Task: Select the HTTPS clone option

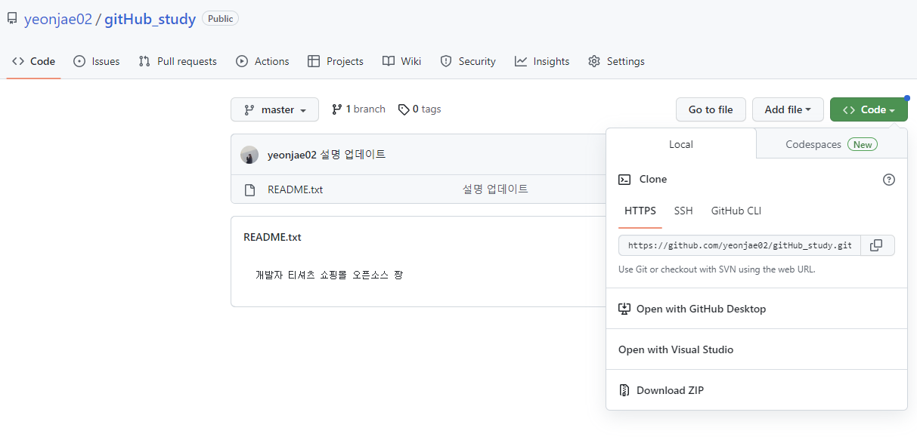Action: coord(640,211)
